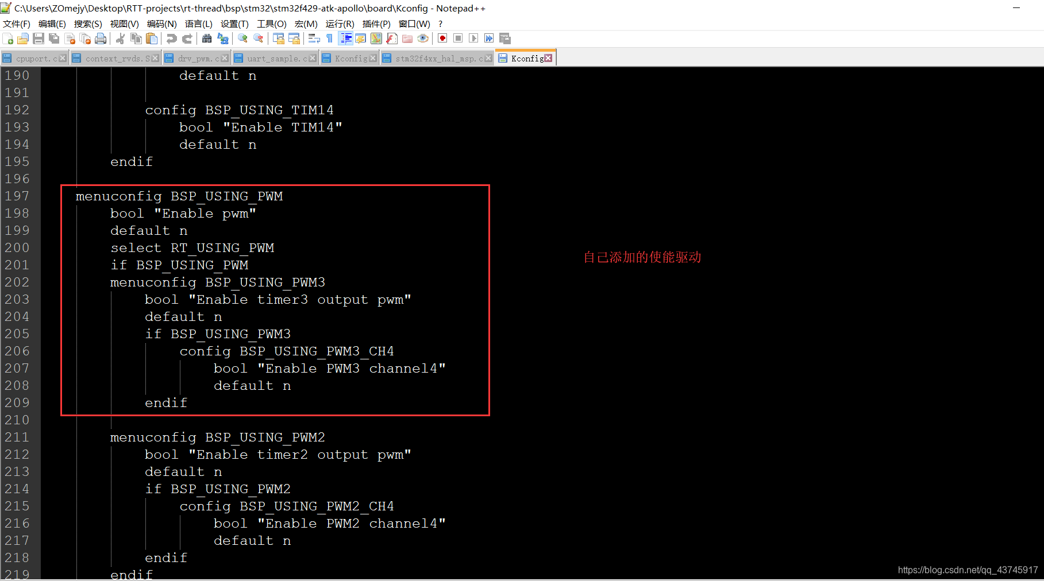Open the 宏(M) menu

pos(306,24)
